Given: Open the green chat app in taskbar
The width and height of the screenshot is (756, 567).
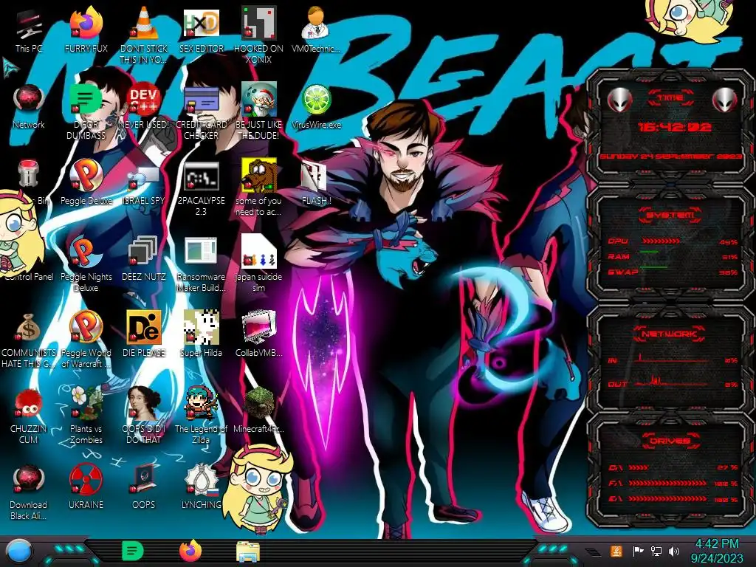Looking at the screenshot, I should [x=133, y=551].
